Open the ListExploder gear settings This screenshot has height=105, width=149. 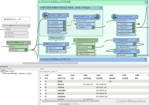coord(137,40)
